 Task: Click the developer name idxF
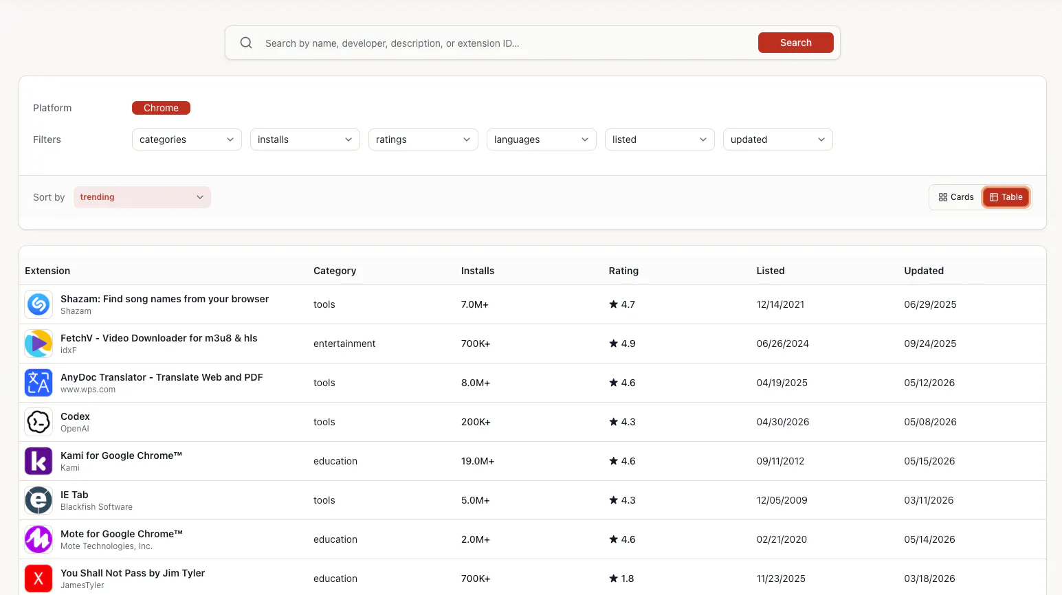tap(69, 350)
